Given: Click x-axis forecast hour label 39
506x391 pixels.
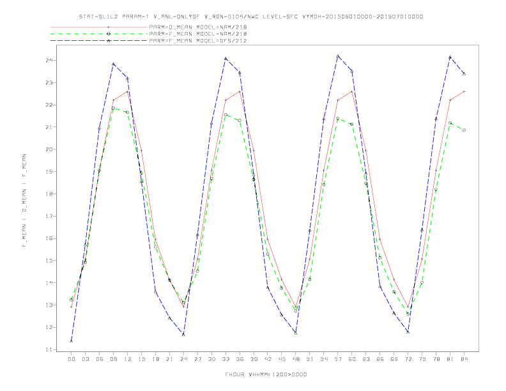Looking at the screenshot, I should point(254,359).
